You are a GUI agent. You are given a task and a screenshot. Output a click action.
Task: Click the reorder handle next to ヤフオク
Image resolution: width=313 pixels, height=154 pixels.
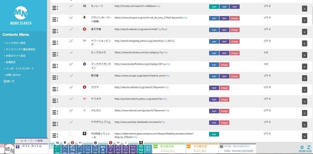(55, 101)
